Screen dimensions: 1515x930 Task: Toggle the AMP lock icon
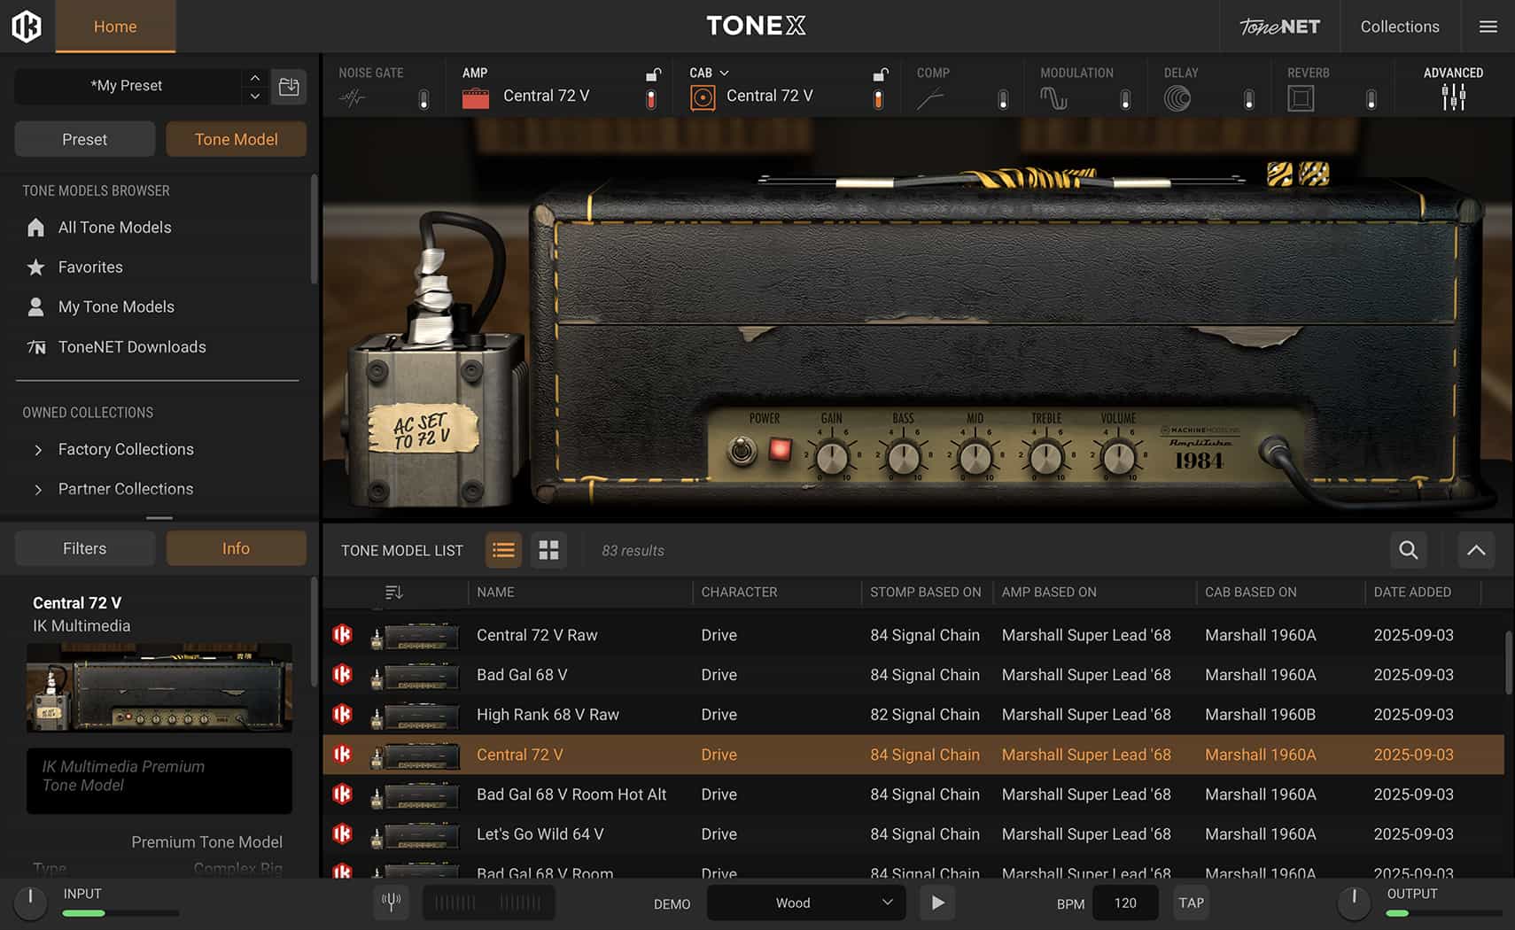point(653,74)
